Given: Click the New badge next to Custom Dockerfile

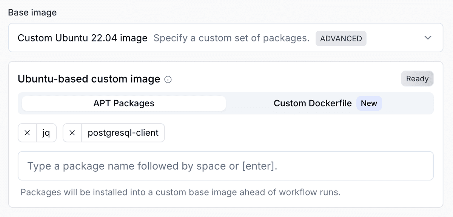Looking at the screenshot, I should click(369, 103).
